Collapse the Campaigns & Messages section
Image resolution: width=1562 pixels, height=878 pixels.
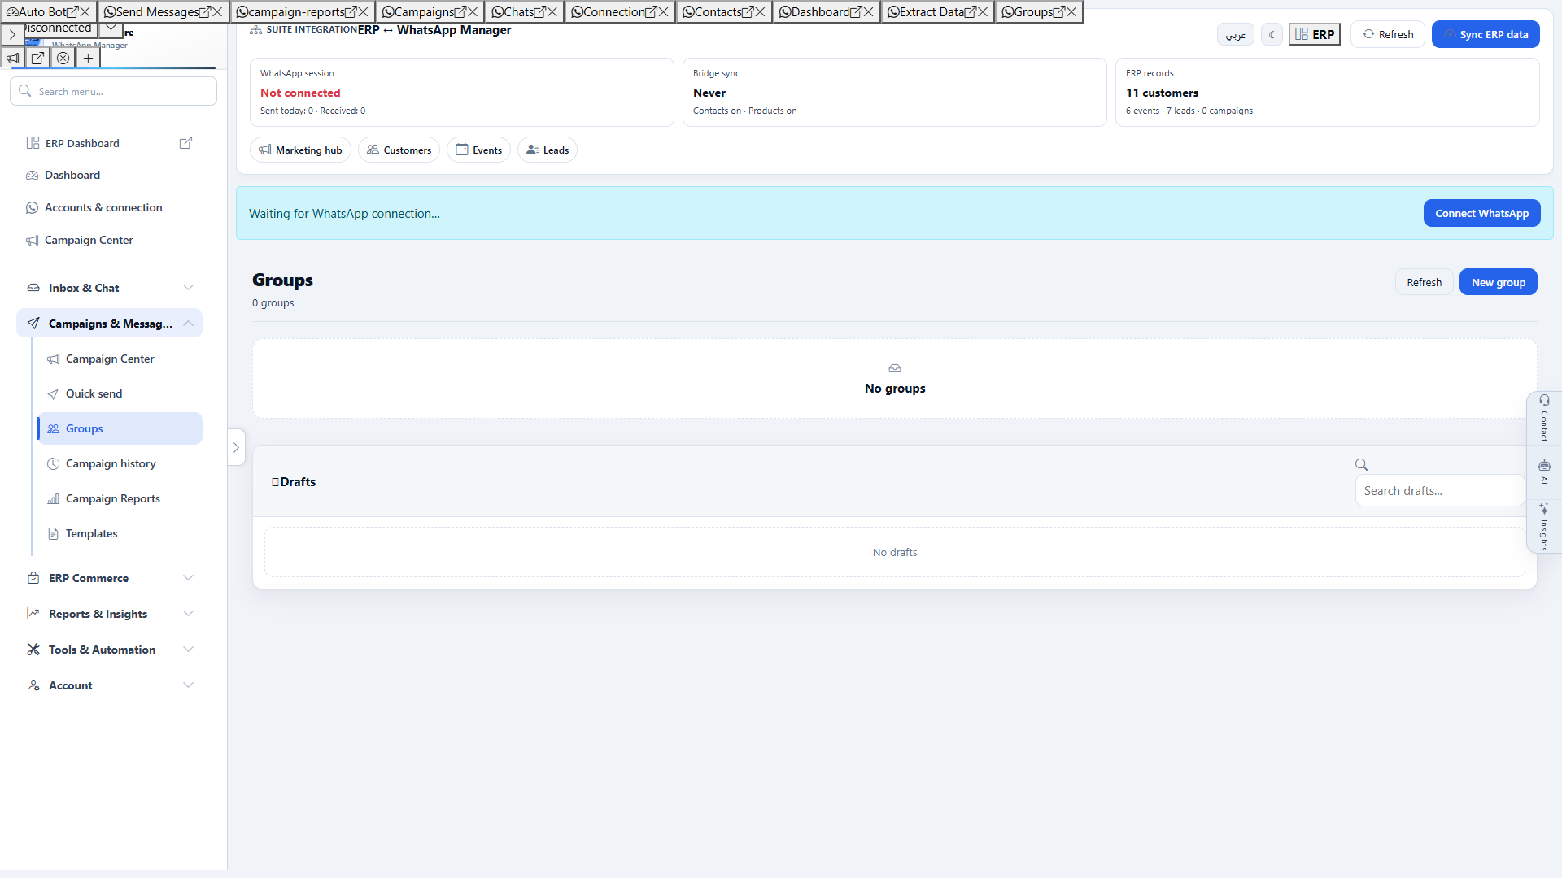click(x=109, y=324)
